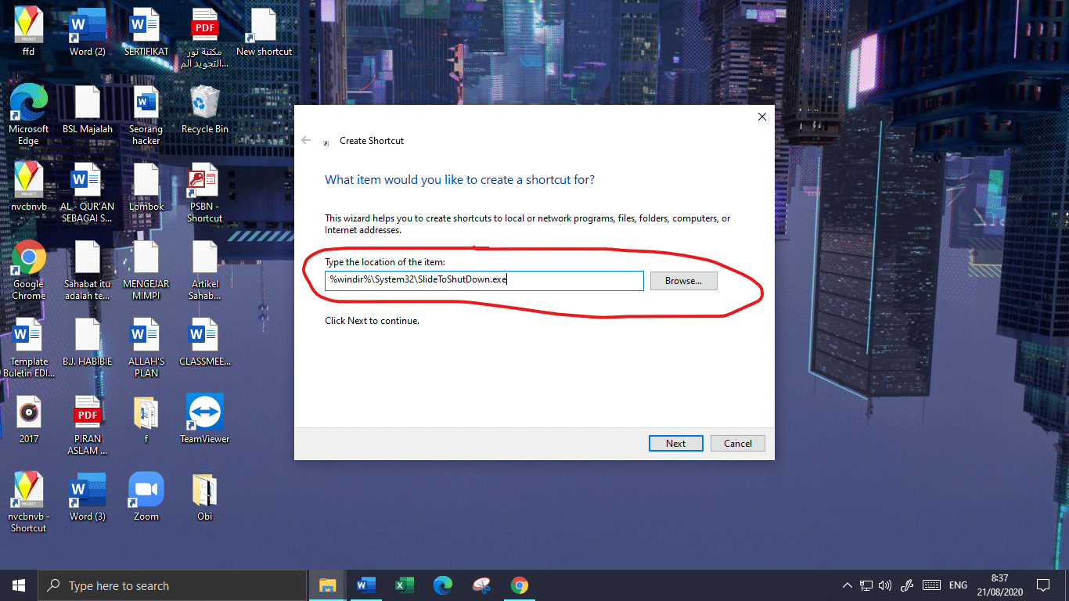This screenshot has height=601, width=1069.
Task: Select the Google Chrome desktop shortcut
Action: 29,270
